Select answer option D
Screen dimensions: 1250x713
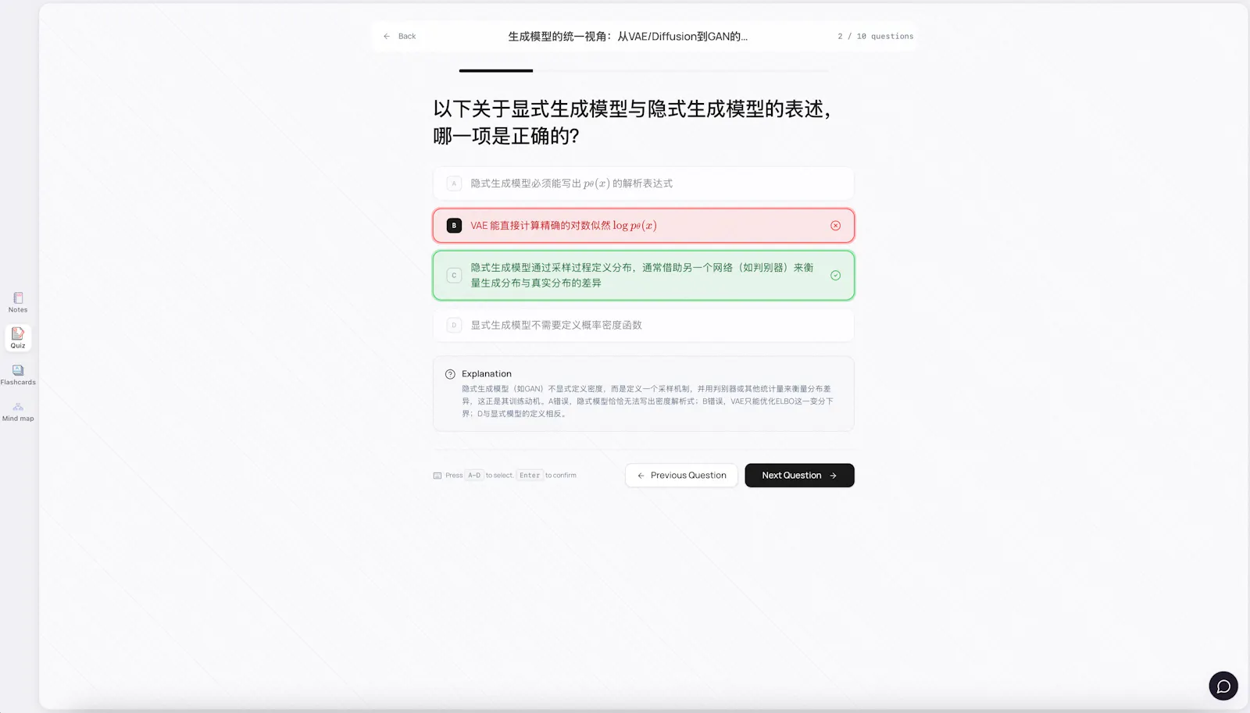(x=643, y=325)
